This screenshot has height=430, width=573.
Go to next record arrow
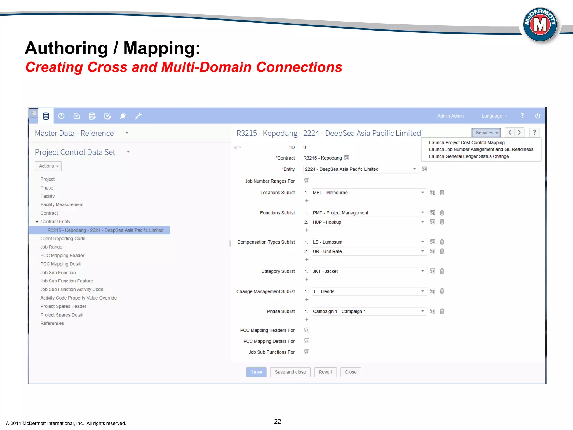(x=519, y=132)
